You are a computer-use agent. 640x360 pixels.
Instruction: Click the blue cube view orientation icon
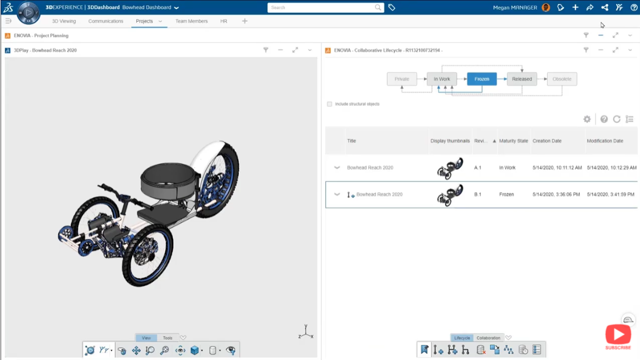[195, 350]
